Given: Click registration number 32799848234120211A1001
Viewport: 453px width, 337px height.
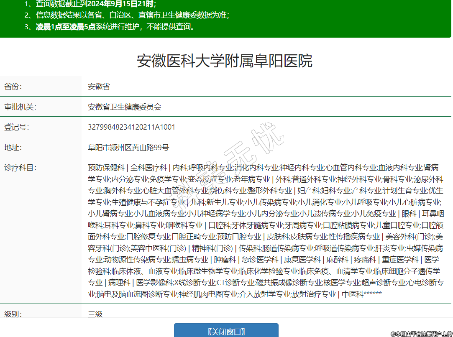Looking at the screenshot, I should click(x=131, y=127).
